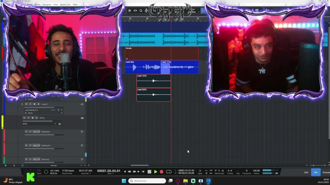Image resolution: width=330 pixels, height=185 pixels.
Task: Click the SlapLay FX channel icon
Action: click(82, 159)
